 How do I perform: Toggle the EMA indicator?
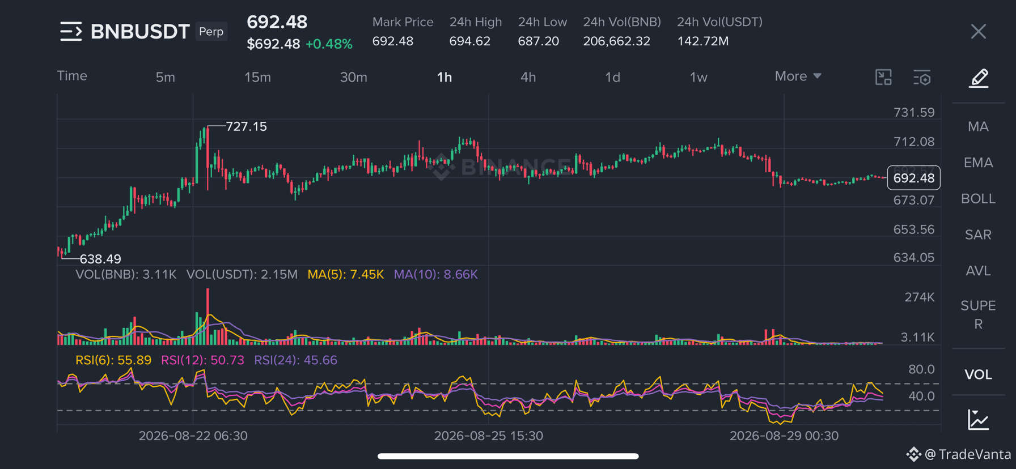[x=978, y=163]
